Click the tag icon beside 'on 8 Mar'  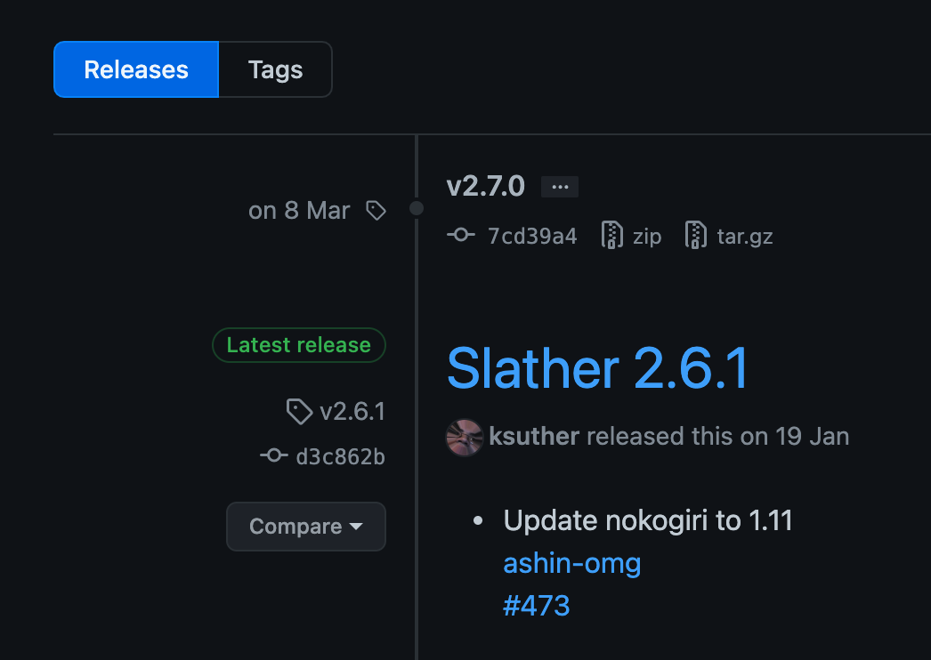tap(376, 211)
